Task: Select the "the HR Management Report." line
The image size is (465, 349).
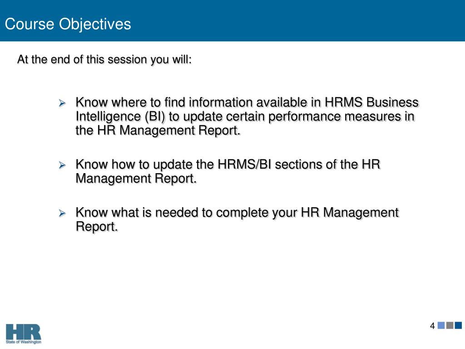Action: pos(158,130)
